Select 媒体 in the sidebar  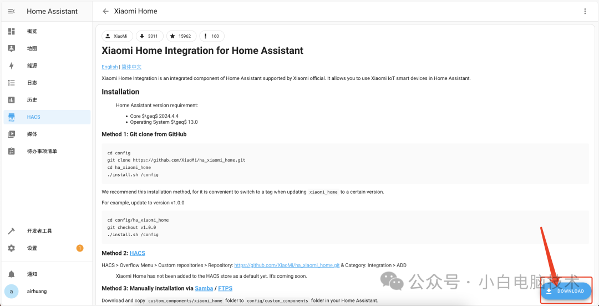tap(47, 134)
